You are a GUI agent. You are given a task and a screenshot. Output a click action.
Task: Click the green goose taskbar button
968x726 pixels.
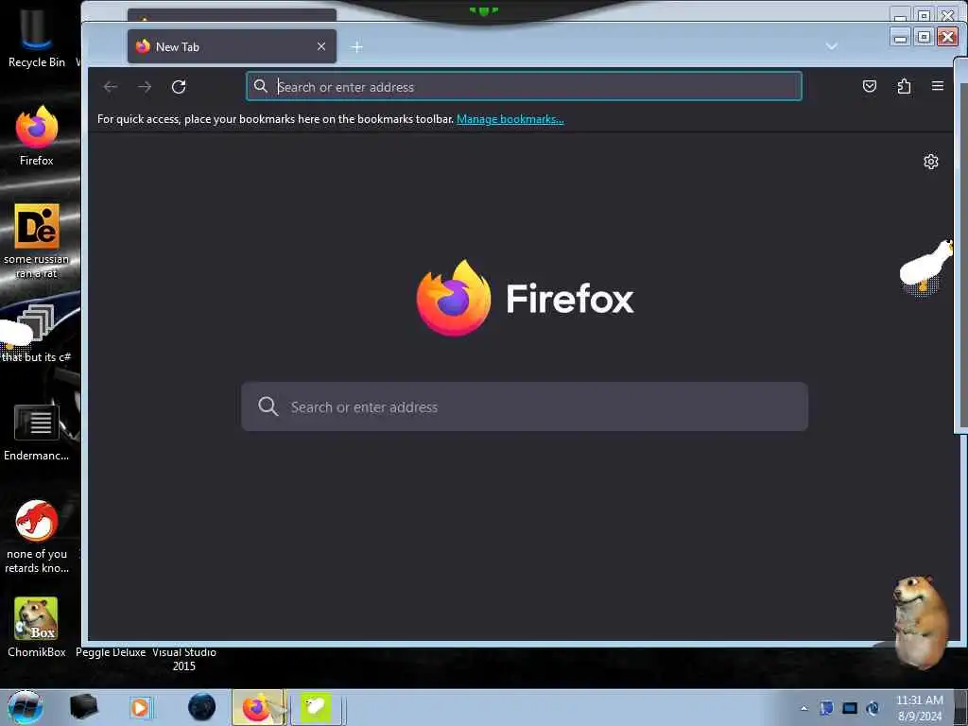click(x=316, y=707)
